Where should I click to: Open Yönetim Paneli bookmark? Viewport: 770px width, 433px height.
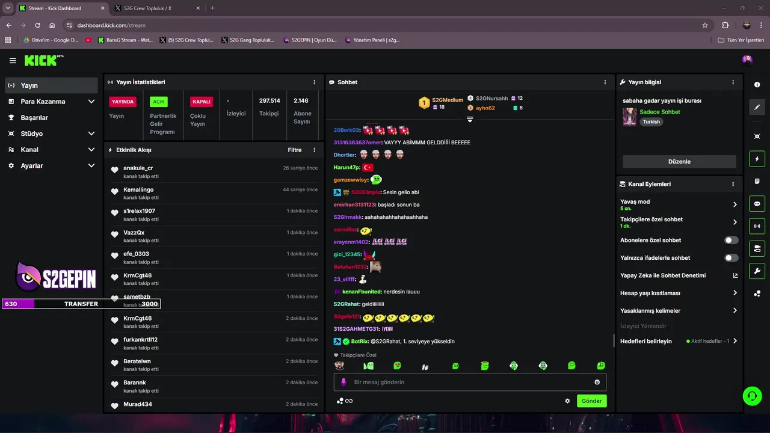372,40
